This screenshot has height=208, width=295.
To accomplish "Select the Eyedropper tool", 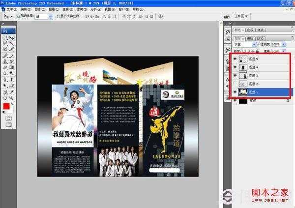I will click(11, 92).
